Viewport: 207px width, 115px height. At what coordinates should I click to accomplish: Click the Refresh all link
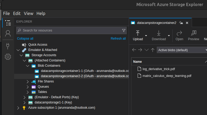pyautogui.click(x=118, y=39)
